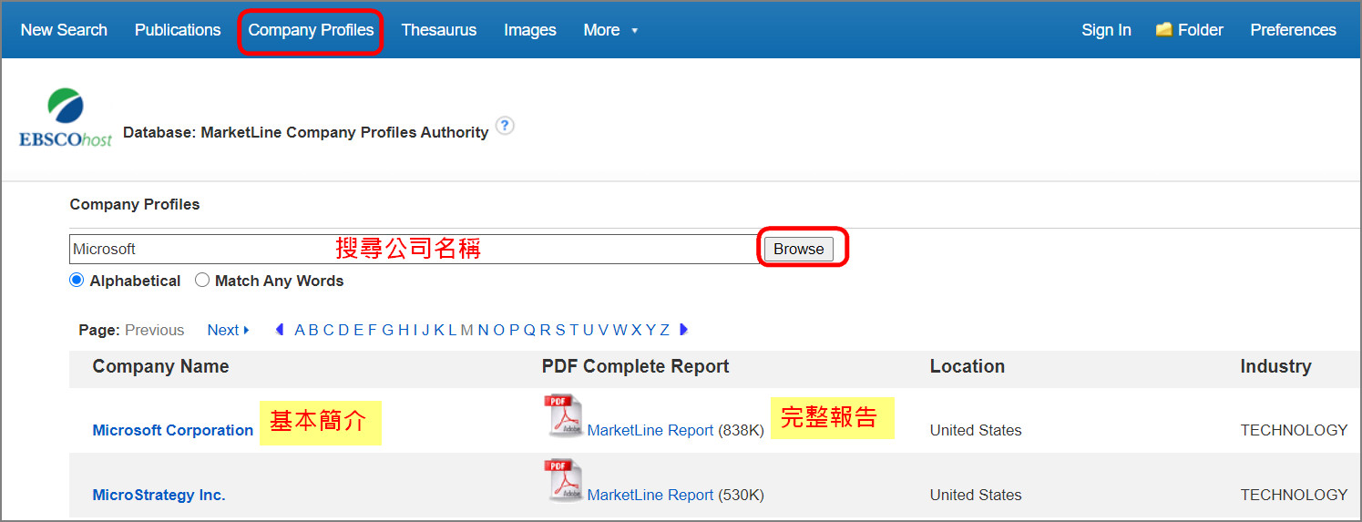The width and height of the screenshot is (1362, 522).
Task: Jump to letter C in the index
Action: (x=329, y=330)
